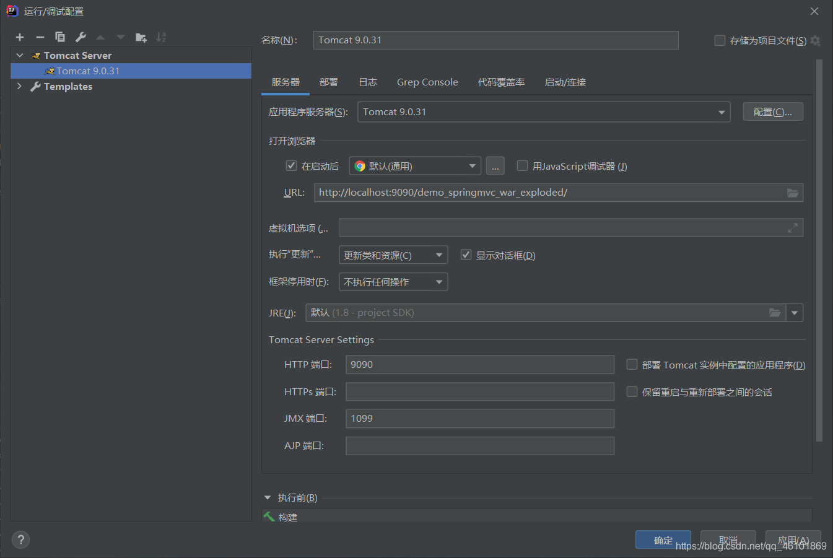Screen dimensions: 833x558
Task: Click the HTTPs port field
Action: tap(480, 391)
